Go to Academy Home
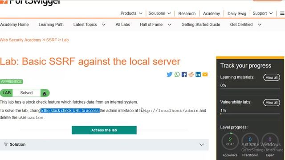 pyautogui.click(x=14, y=24)
